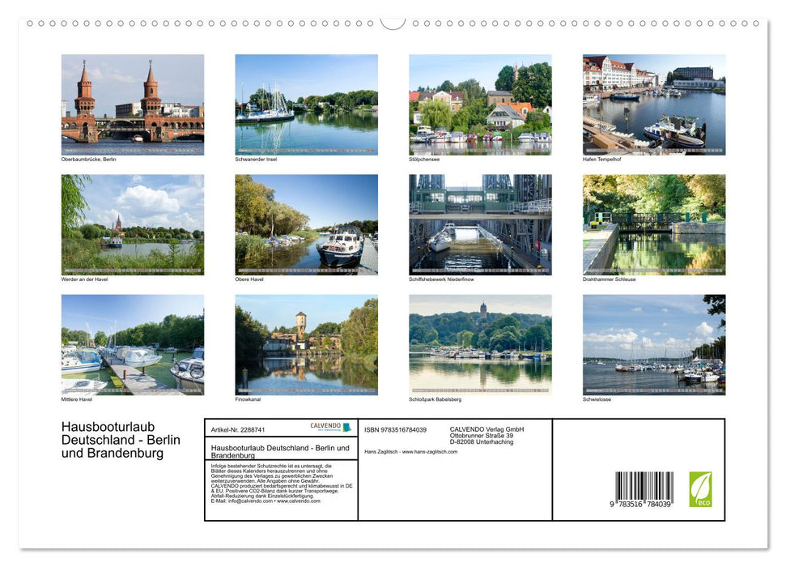Click 'CALVENDO Verlag GmbH'

[486, 429]
